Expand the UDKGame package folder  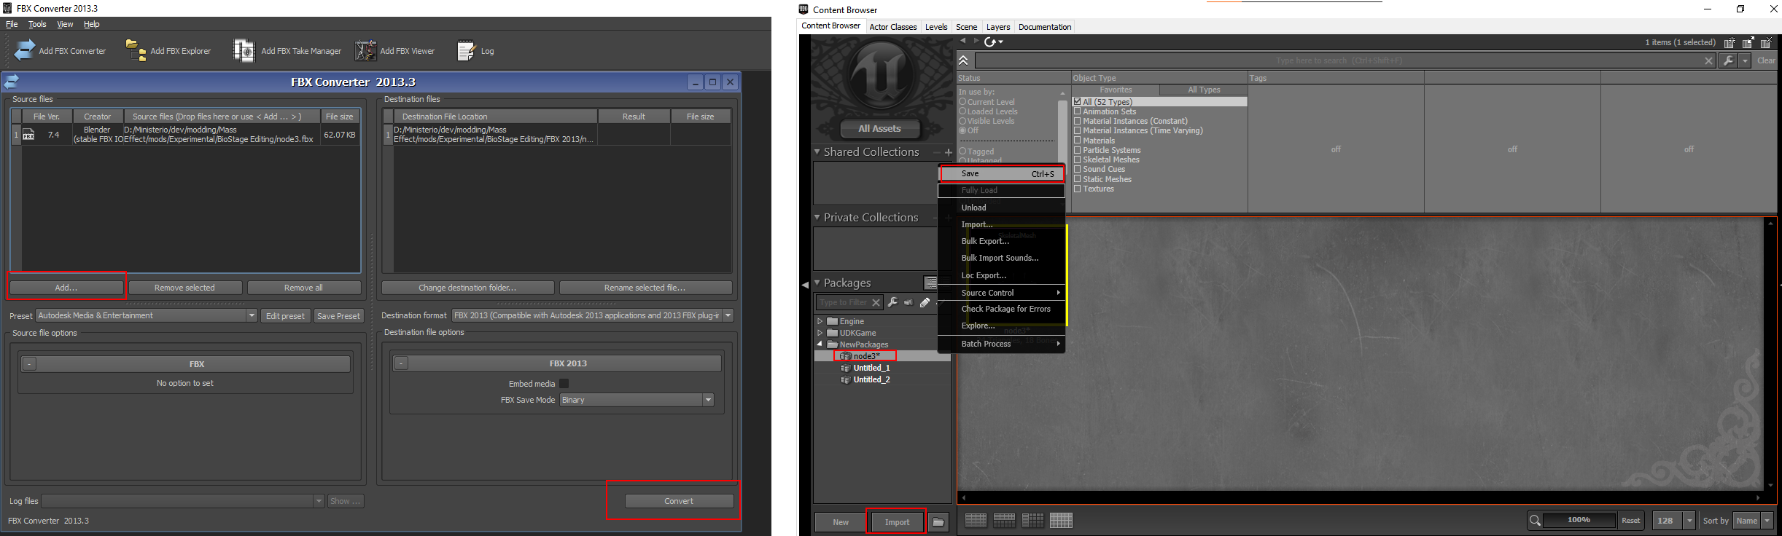pos(820,333)
